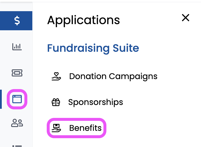
Task: Click the highlighted blue dollar tile
Action: (x=16, y=21)
